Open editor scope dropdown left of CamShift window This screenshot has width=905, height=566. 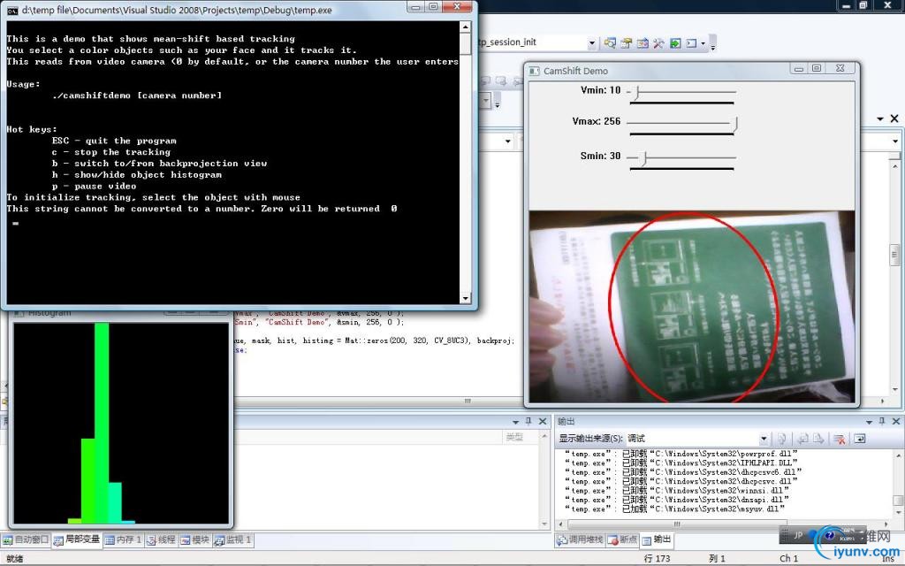pos(508,141)
